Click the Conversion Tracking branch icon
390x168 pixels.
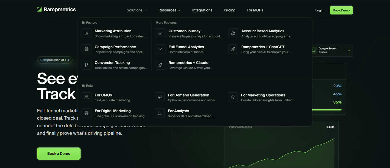click(x=87, y=65)
